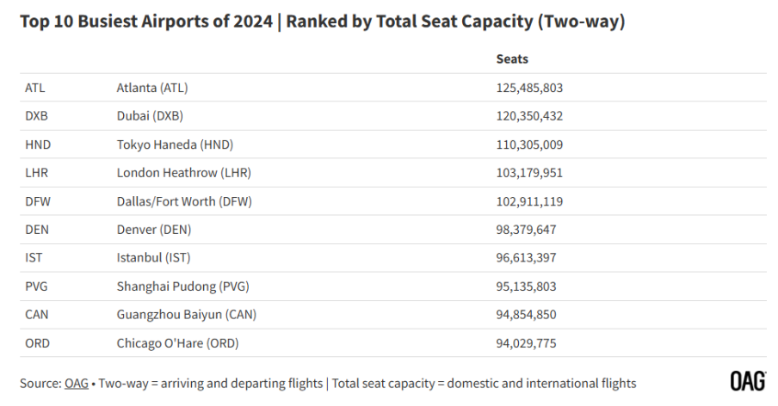Click the Seats column header
Viewport: 778px width, 406px height.
coord(512,59)
